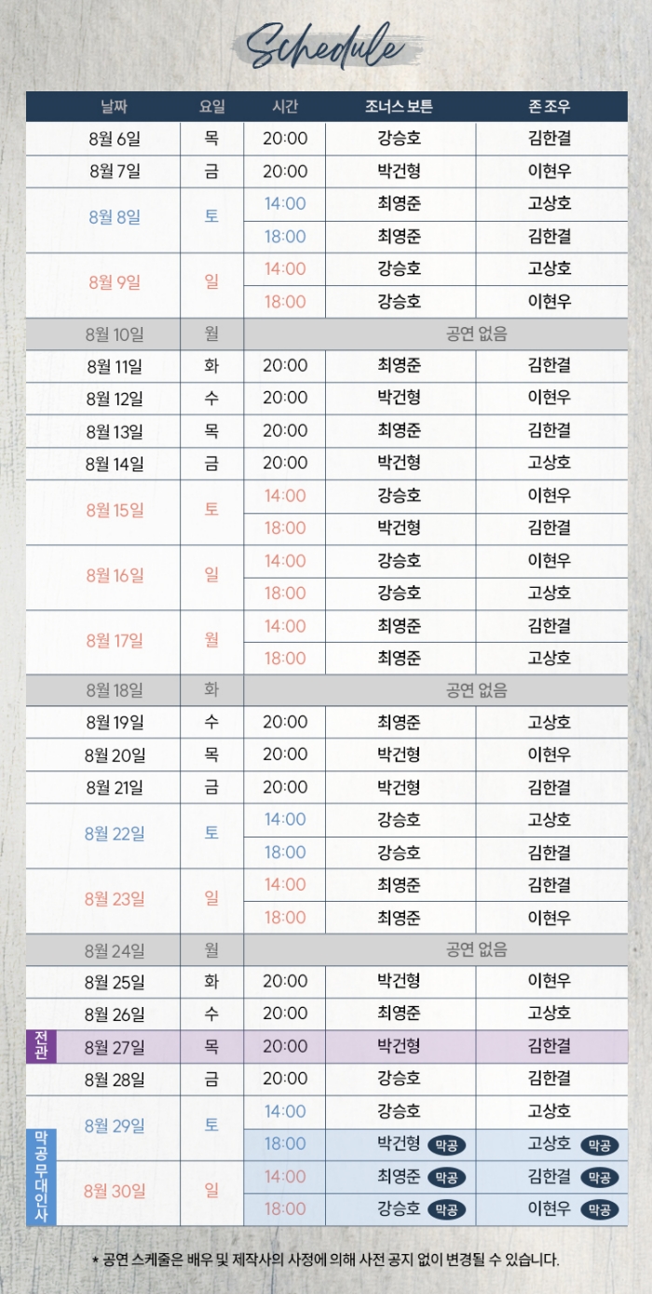Click the 8월 27일 highlighted date row
652x1294 pixels.
tap(327, 1045)
